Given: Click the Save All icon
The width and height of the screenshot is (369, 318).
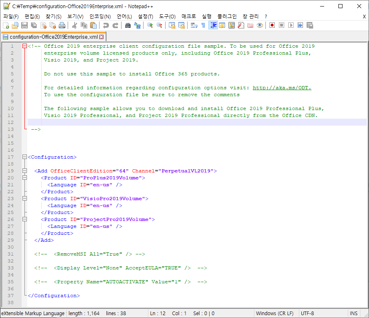Looking at the screenshot, I should [x=34, y=25].
